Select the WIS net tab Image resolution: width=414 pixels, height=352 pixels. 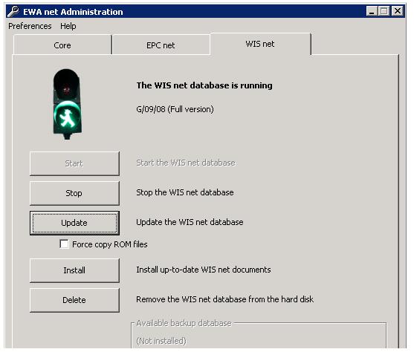coord(260,44)
